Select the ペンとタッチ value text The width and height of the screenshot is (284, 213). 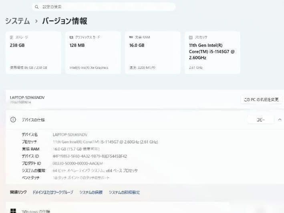[81, 178]
